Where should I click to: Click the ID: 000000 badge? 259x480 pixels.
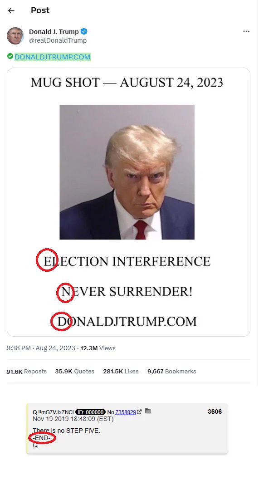tap(90, 412)
